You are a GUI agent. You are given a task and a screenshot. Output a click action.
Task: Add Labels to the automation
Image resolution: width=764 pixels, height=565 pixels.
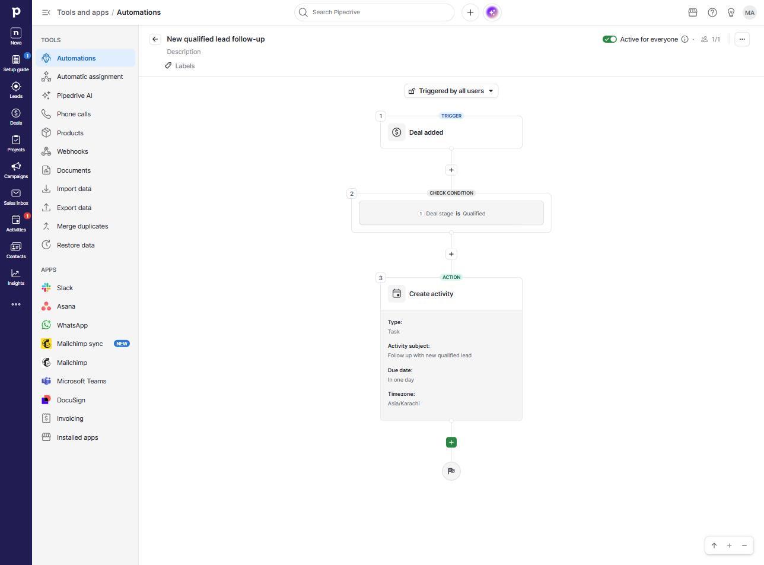[180, 66]
